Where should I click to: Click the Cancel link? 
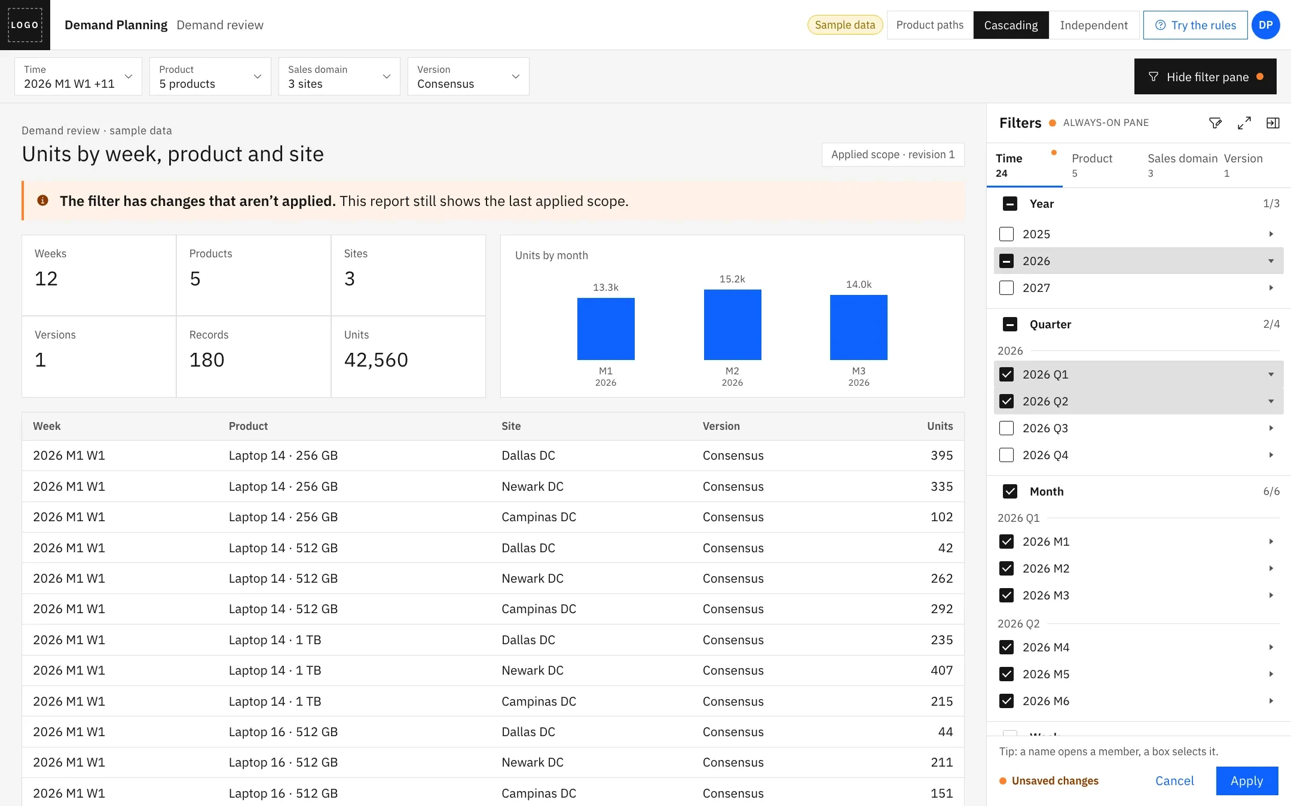[1174, 781]
